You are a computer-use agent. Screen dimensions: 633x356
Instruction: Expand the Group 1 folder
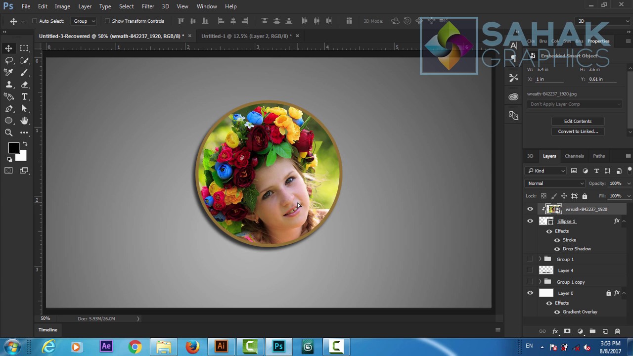pyautogui.click(x=540, y=259)
